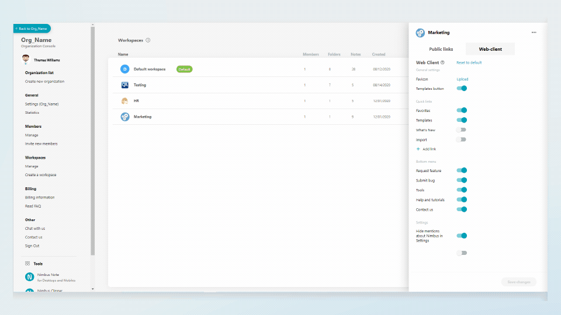Click Thomas Williams avatar picture
This screenshot has width=561, height=315.
(x=26, y=60)
